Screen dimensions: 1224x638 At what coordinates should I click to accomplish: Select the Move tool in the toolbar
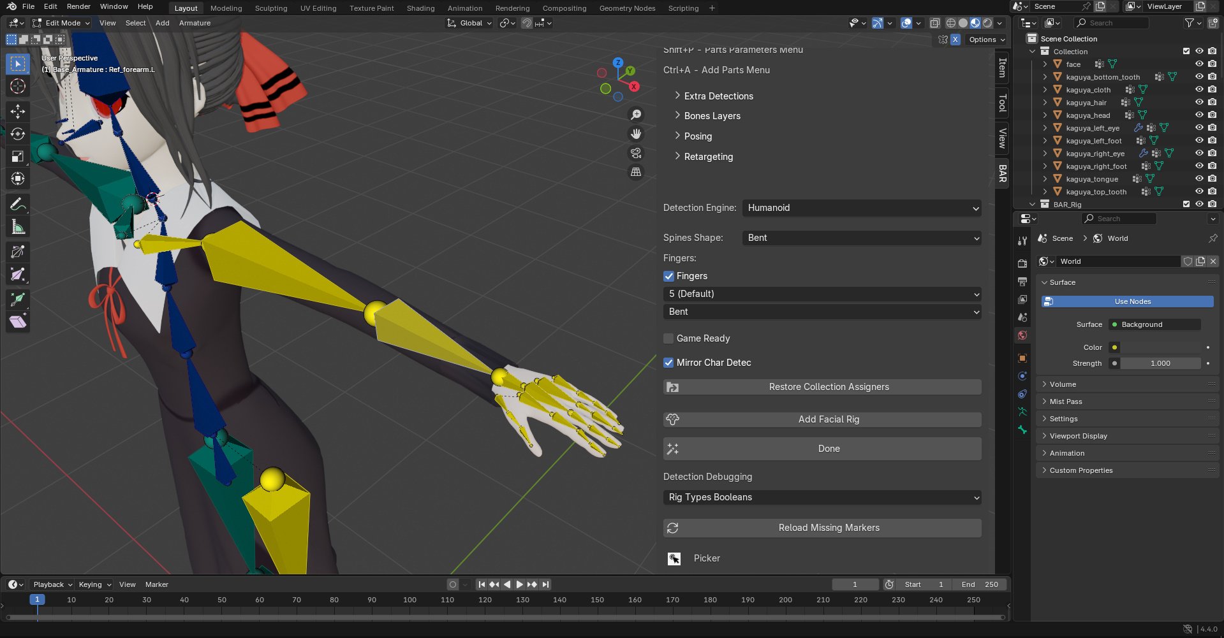click(x=17, y=112)
